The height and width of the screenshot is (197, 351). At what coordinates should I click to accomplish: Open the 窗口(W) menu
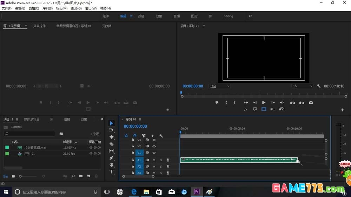click(x=91, y=8)
